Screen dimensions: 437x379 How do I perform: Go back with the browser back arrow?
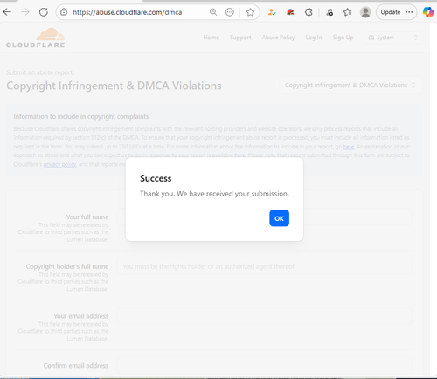(7, 12)
